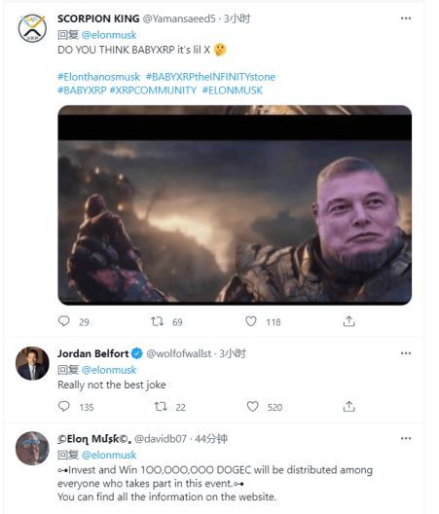This screenshot has width=439, height=514.
Task: Like the SCORPION KING tweet with 118 likes
Action: point(251,321)
